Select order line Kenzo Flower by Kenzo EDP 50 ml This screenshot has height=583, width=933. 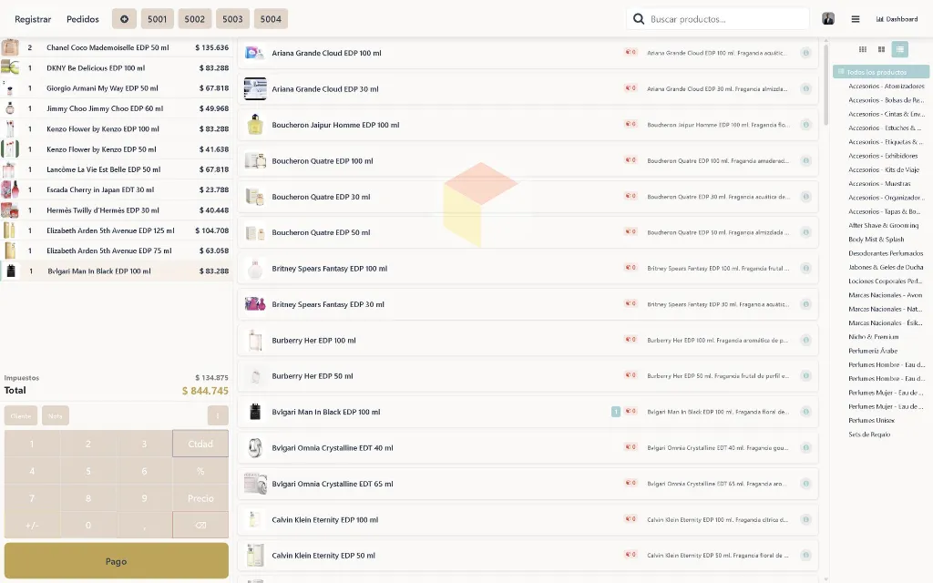(116, 149)
